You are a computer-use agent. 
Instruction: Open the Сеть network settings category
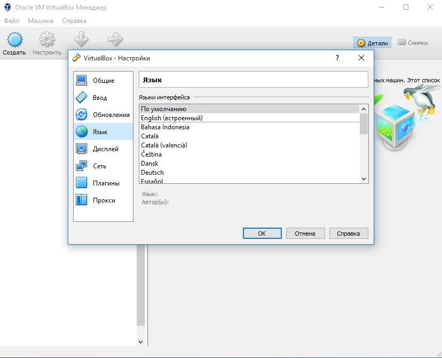pos(103,166)
